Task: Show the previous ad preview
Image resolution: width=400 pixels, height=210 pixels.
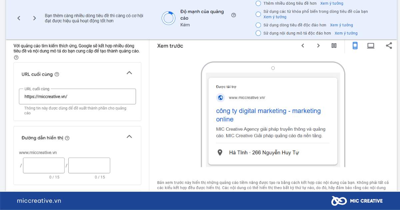Action: click(303, 46)
